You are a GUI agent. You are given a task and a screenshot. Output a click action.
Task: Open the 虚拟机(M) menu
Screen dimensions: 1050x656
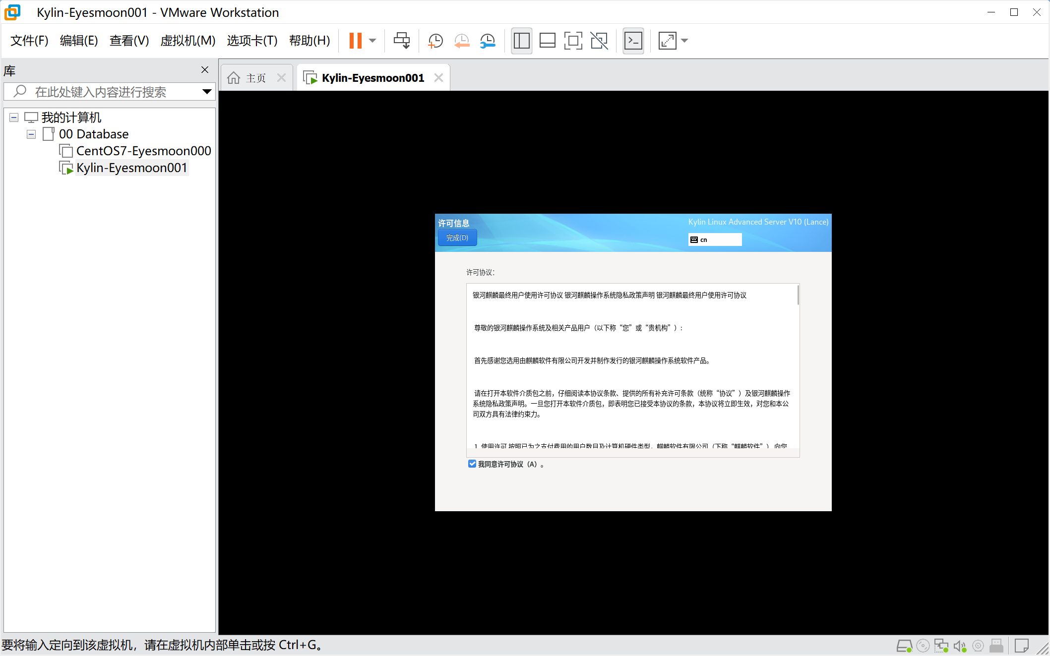[188, 41]
